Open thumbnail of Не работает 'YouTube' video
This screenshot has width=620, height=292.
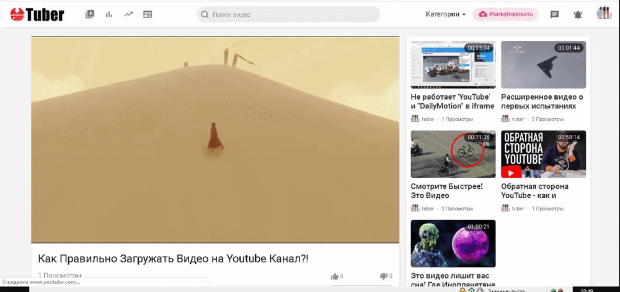coord(453,65)
